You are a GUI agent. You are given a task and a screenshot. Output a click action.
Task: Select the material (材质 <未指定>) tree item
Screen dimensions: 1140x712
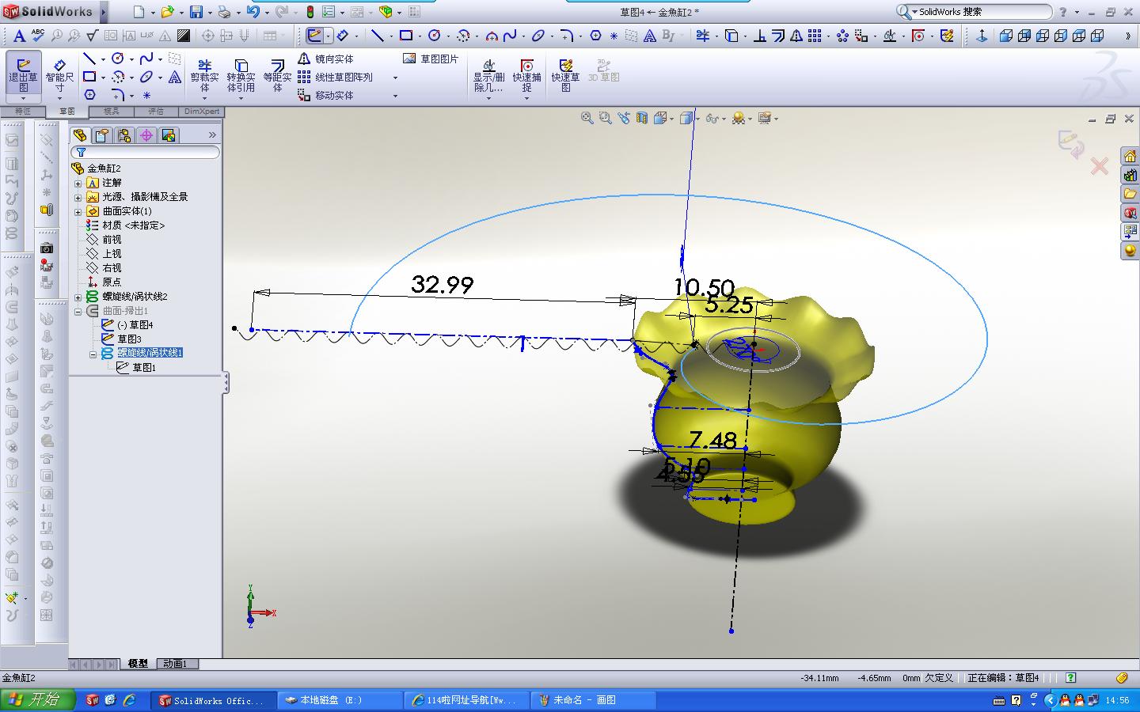tap(133, 225)
